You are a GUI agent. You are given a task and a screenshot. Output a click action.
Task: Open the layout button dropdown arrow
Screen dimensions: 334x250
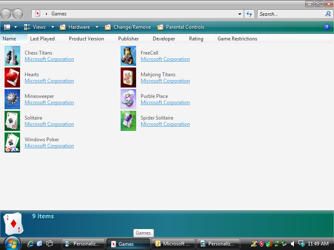15,27
